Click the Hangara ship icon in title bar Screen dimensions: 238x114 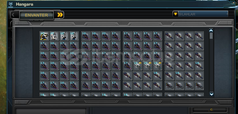10,4
